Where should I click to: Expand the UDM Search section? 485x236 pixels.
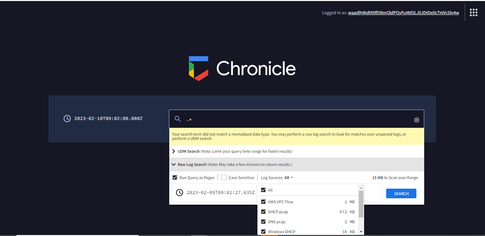[174, 151]
